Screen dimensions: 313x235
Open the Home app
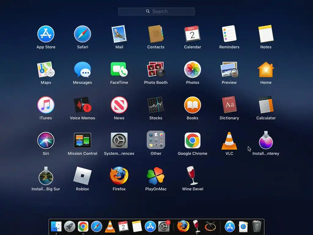point(266,69)
